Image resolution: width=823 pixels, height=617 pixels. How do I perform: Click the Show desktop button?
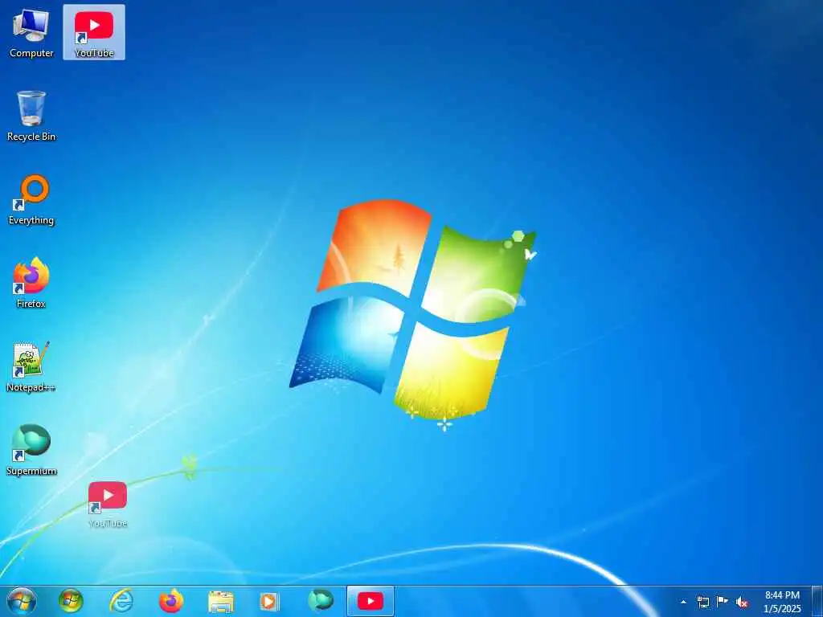817,602
